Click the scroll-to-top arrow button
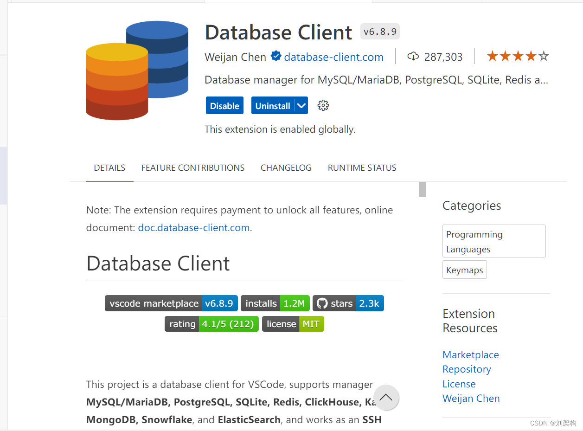Viewport: 583px width, 431px height. click(386, 398)
